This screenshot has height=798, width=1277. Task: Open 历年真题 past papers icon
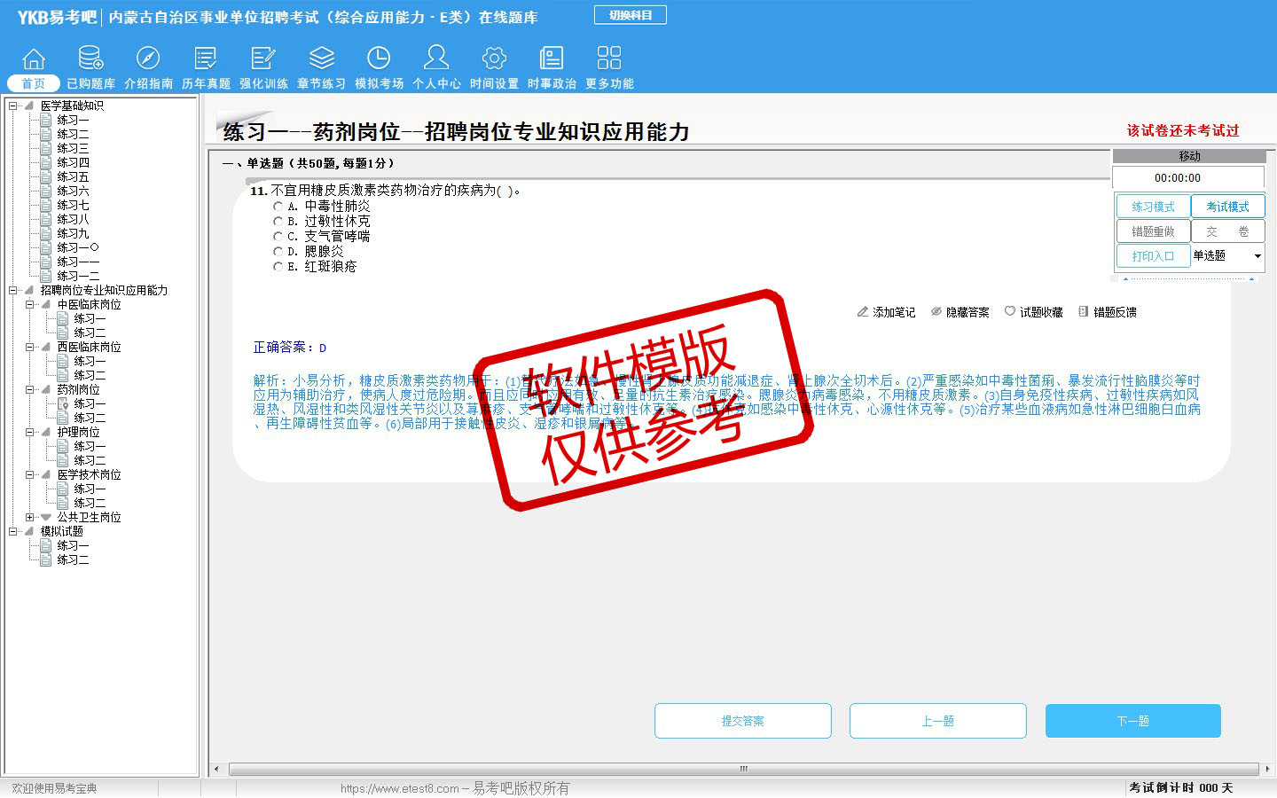[x=206, y=59]
